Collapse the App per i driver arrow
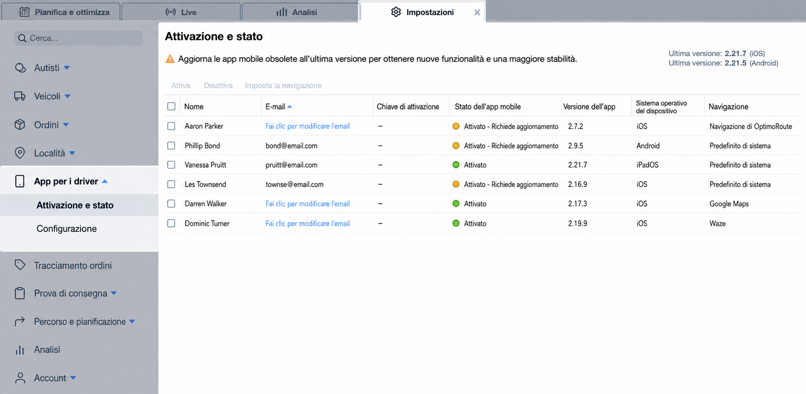Image resolution: width=806 pixels, height=394 pixels. pyautogui.click(x=105, y=181)
